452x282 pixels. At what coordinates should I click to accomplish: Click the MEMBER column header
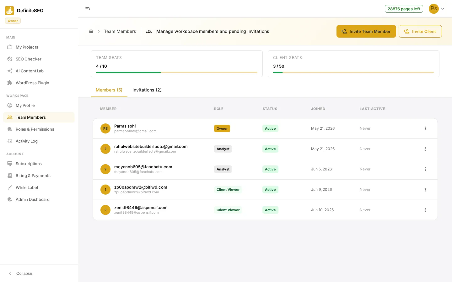pos(108,109)
